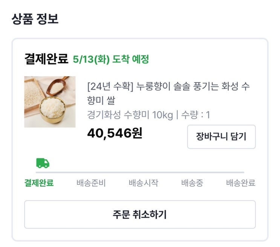Open the 화성 수향미 쌀 product title
Screen dimensions: 280x247
point(168,93)
